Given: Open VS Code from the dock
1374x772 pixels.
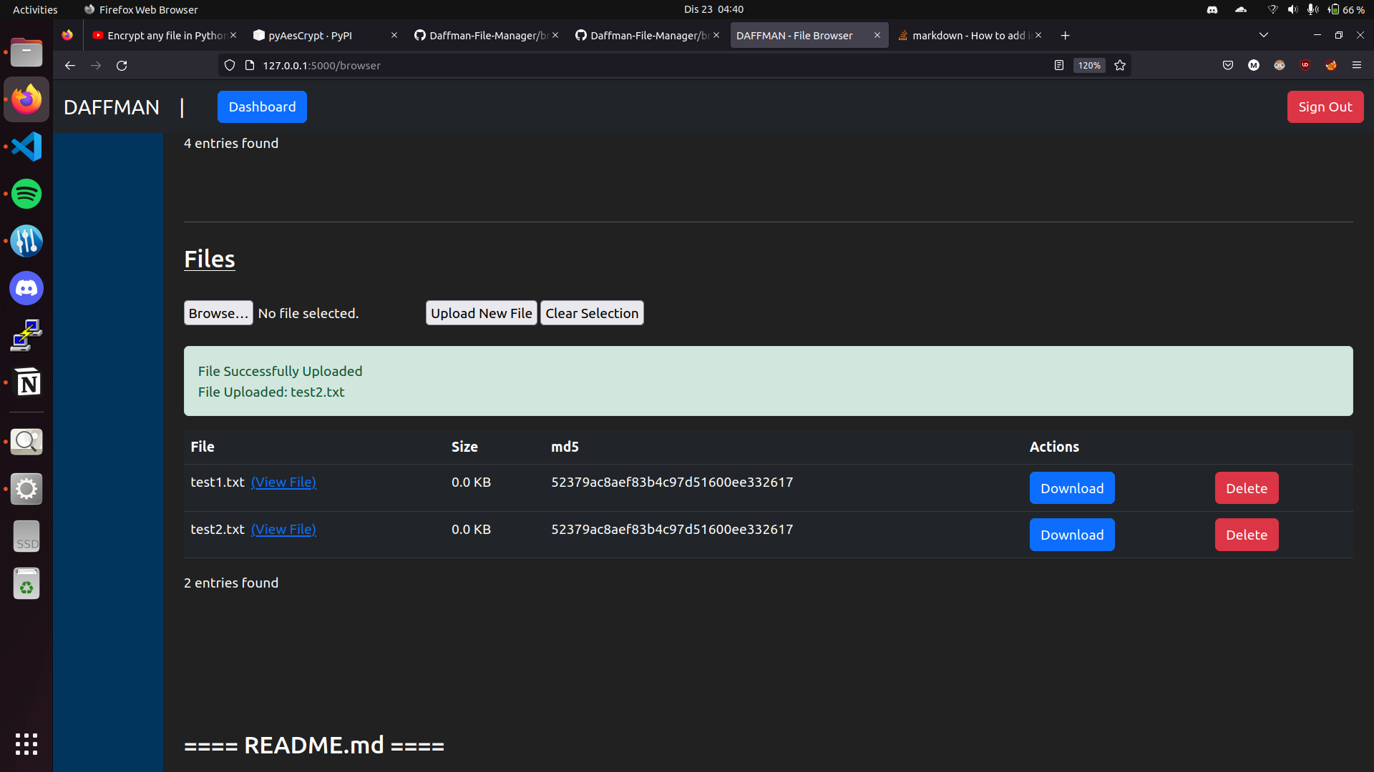Looking at the screenshot, I should [x=26, y=147].
